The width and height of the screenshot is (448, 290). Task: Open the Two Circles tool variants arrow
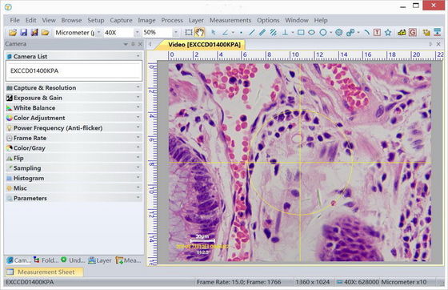tap(358, 33)
